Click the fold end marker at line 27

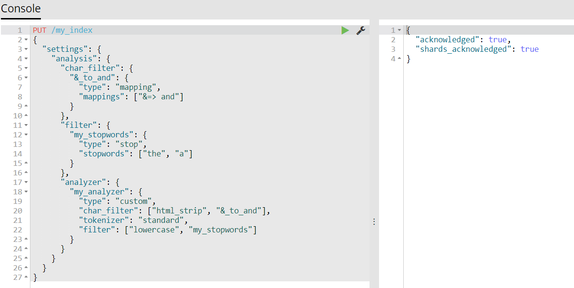click(x=26, y=278)
